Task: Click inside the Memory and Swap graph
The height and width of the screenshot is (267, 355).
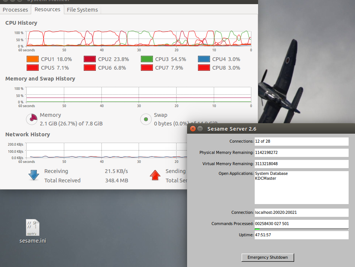Action: point(139,94)
